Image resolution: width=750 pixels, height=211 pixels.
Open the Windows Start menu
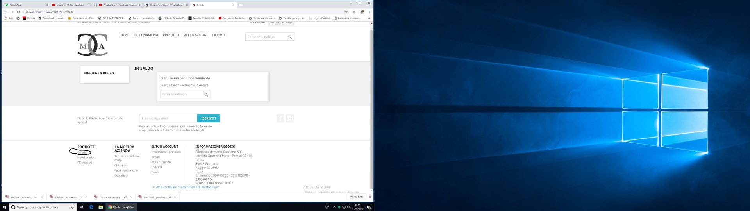coord(5,207)
